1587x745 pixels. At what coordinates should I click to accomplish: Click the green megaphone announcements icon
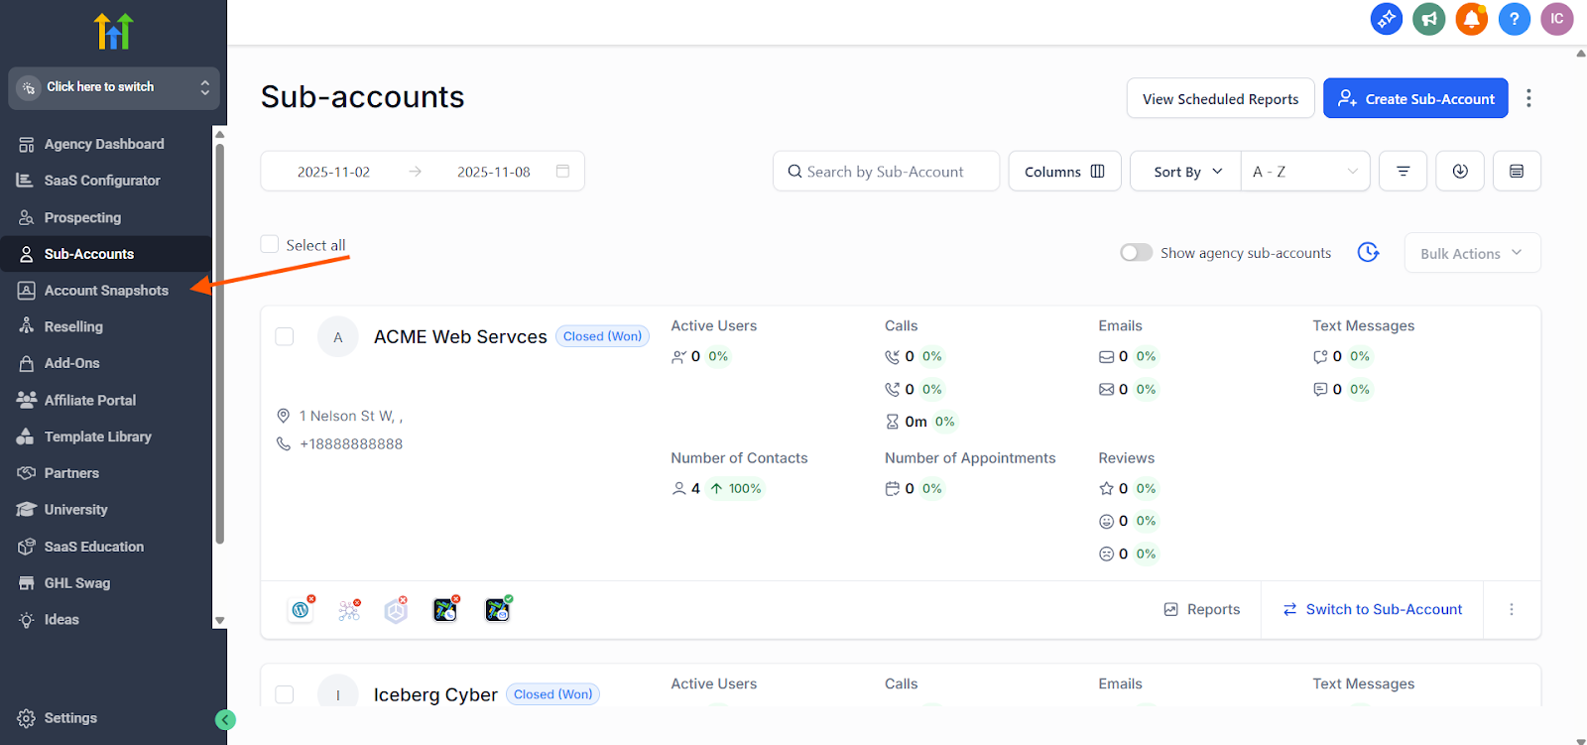point(1428,19)
